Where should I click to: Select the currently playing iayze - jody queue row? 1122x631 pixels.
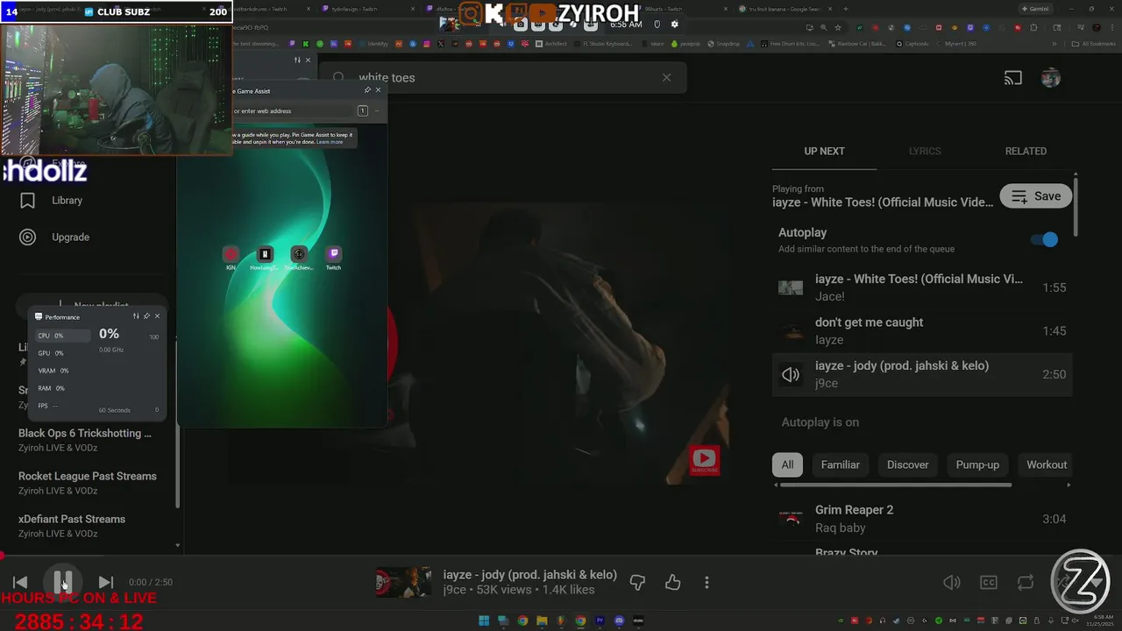(x=922, y=374)
